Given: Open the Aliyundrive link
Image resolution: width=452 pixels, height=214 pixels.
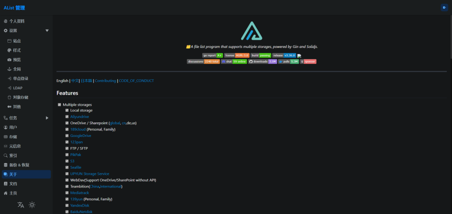Looking at the screenshot, I should point(79,117).
